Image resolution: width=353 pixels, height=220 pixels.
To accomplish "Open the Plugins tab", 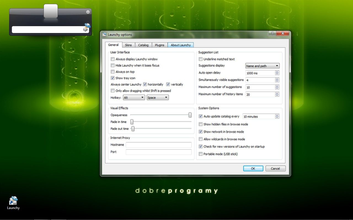I will tap(159, 45).
